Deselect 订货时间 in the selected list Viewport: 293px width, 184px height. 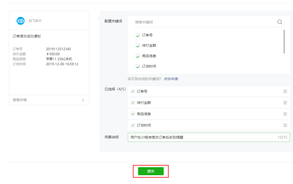(x=133, y=125)
